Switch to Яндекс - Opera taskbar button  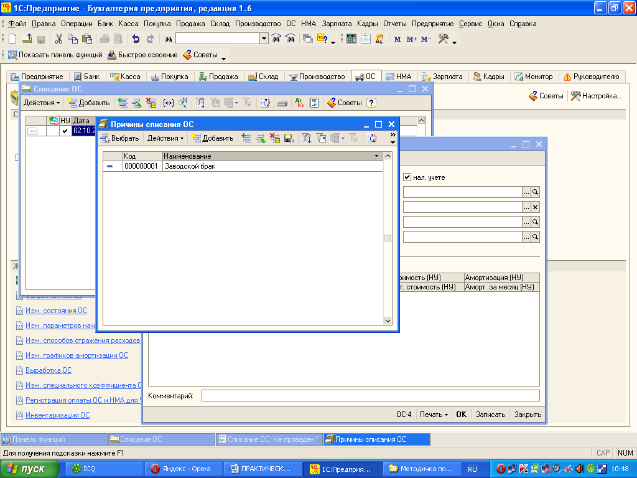tap(184, 469)
